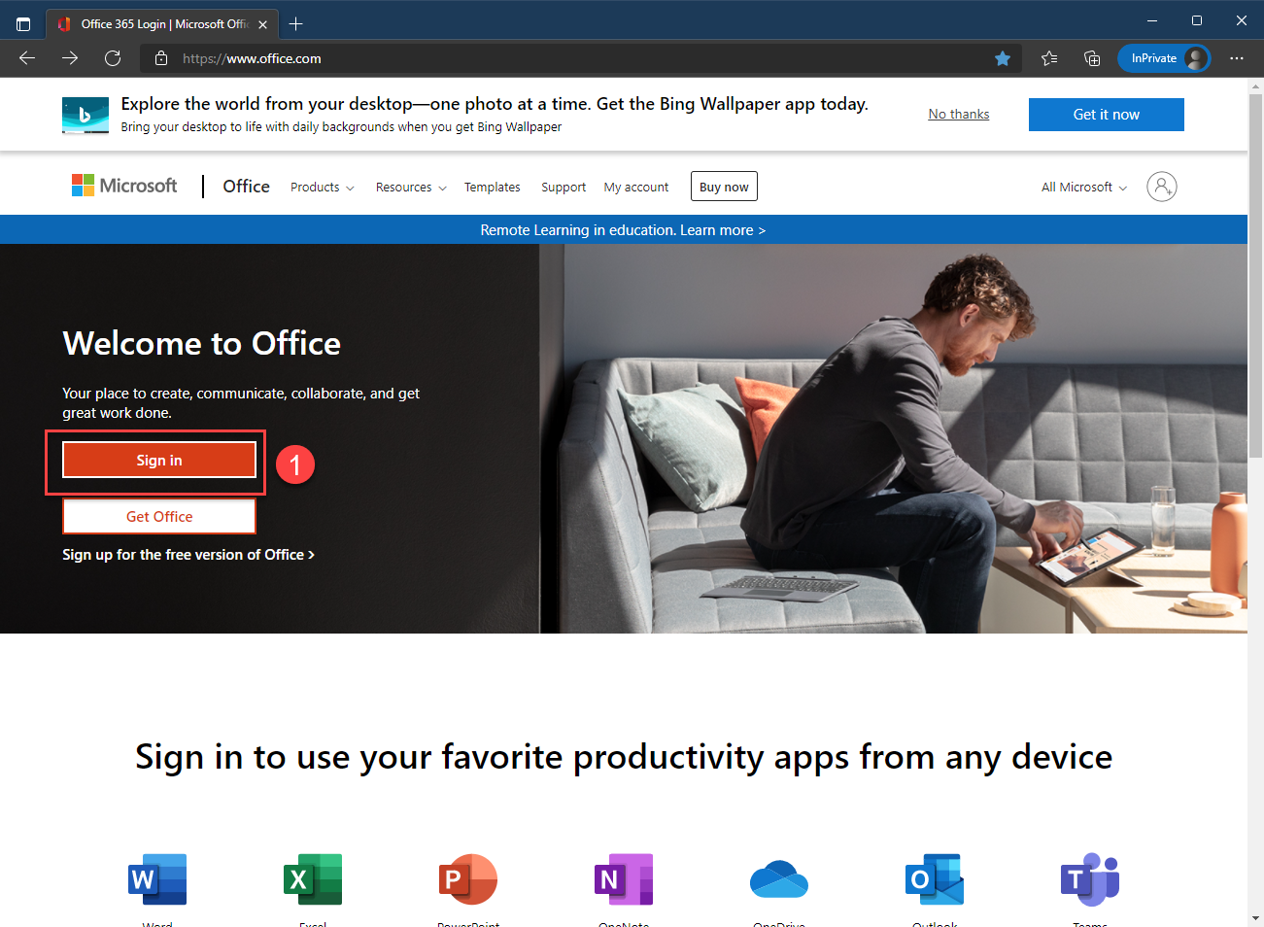
Task: Open the Support menu item
Action: pyautogui.click(x=564, y=188)
